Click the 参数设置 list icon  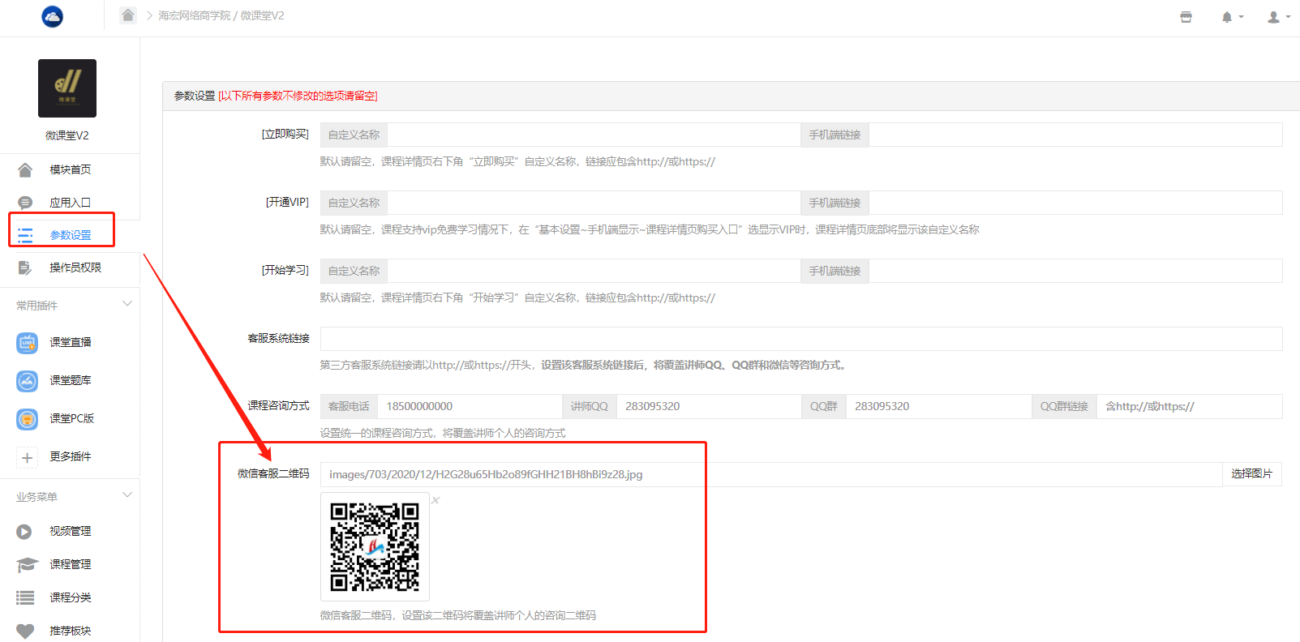tap(25, 235)
